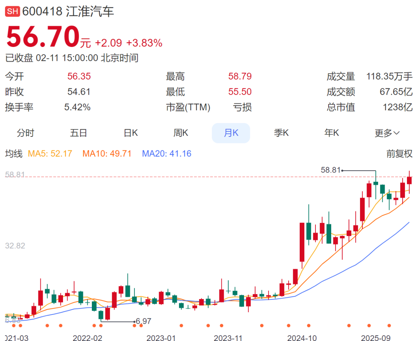Select the 周K chart tab
Screen dimensions: 415x341
(181, 133)
